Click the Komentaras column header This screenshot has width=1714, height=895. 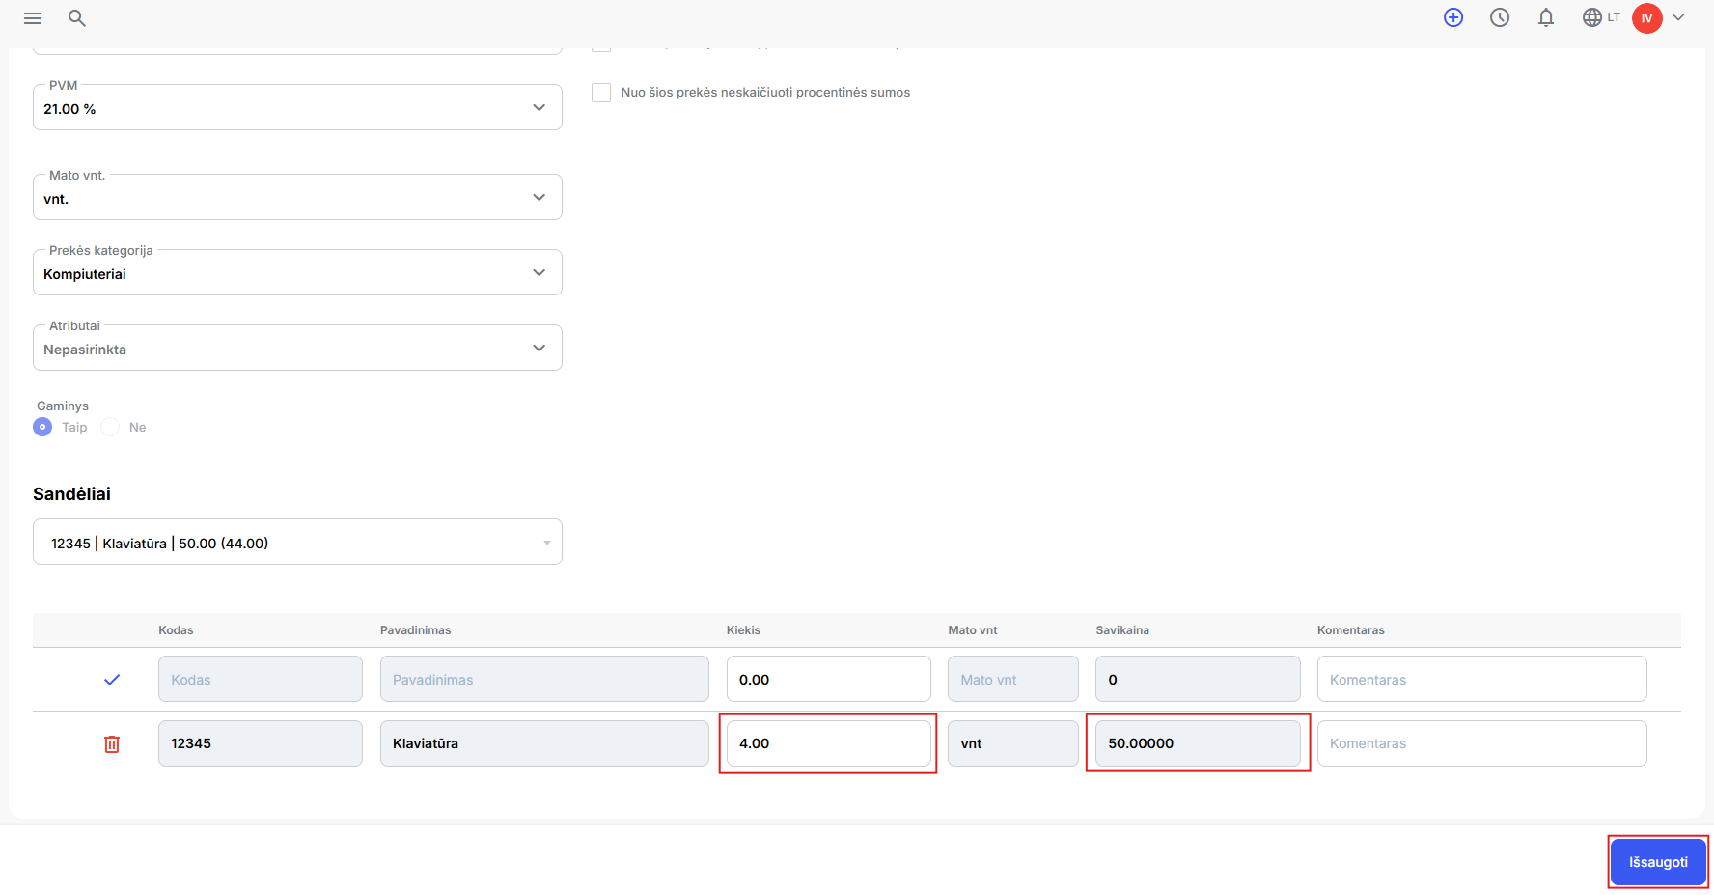[x=1351, y=630]
